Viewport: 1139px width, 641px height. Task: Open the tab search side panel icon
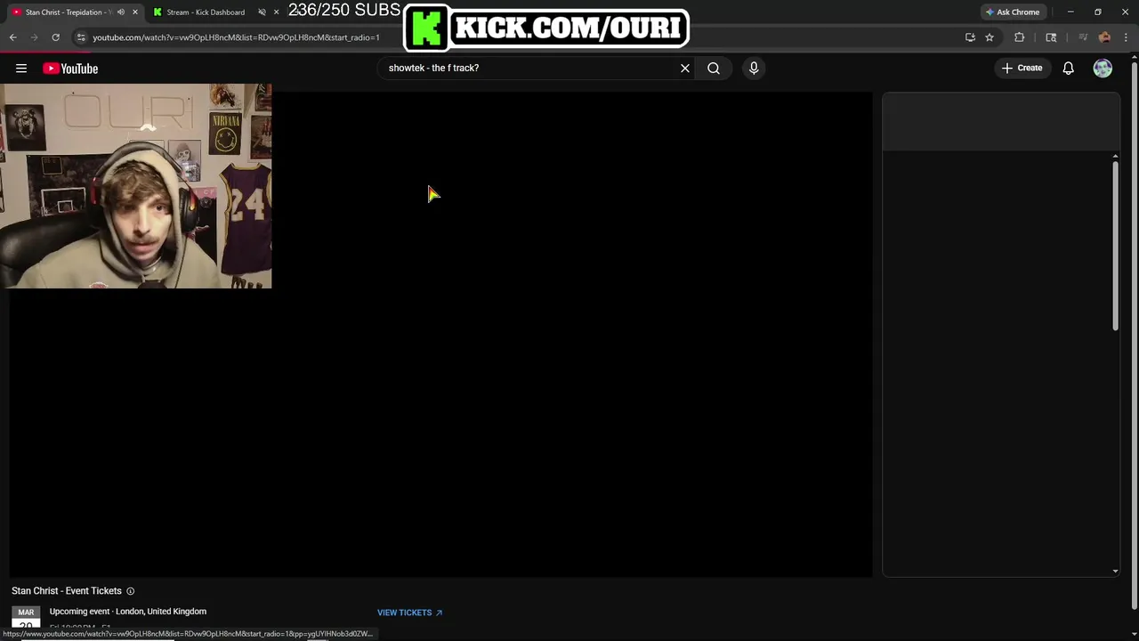(1051, 37)
